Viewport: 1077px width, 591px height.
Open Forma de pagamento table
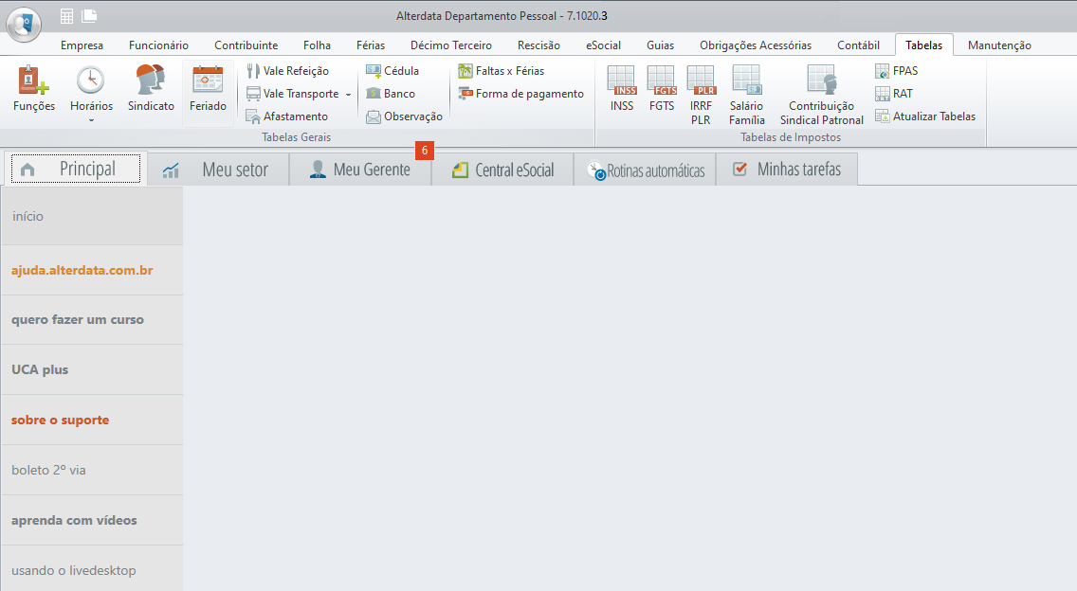coord(520,94)
